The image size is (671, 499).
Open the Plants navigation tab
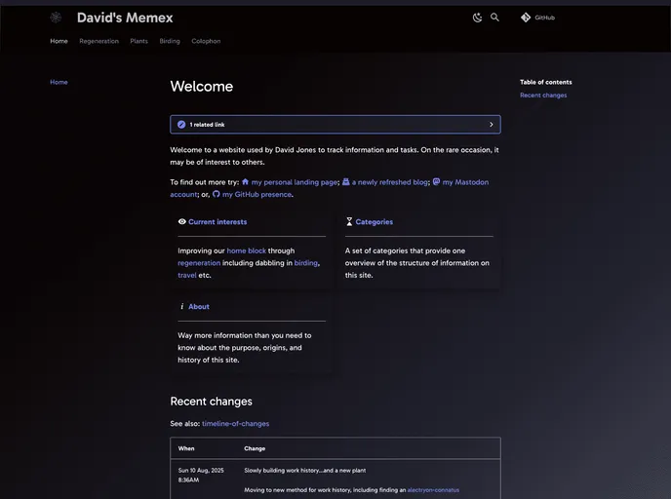pos(139,41)
